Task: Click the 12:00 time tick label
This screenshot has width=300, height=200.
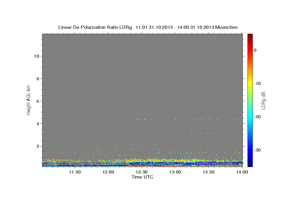Action: tap(108, 172)
